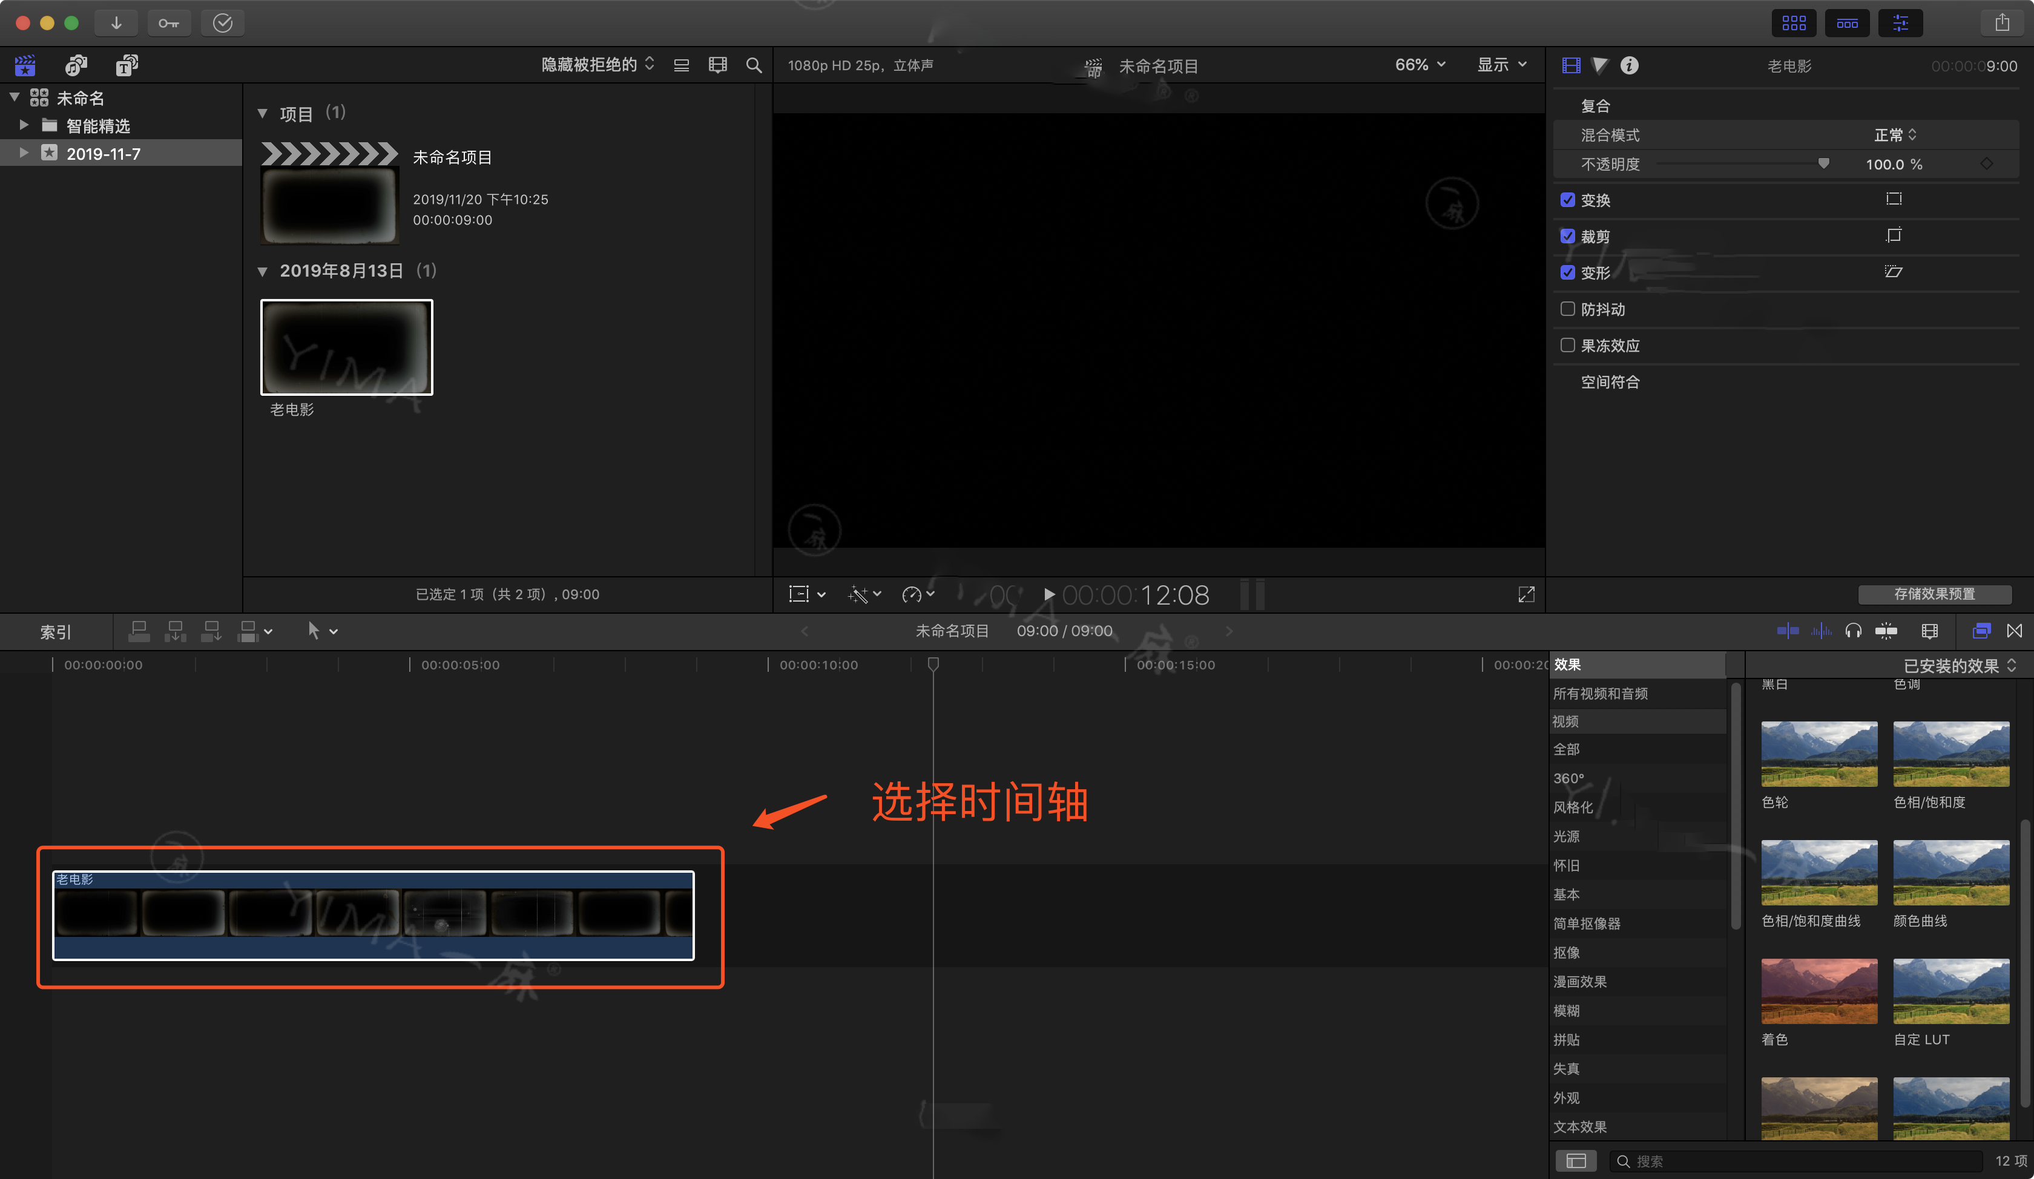Uncheck the 变形 checkbox
2034x1179 pixels.
coord(1567,272)
